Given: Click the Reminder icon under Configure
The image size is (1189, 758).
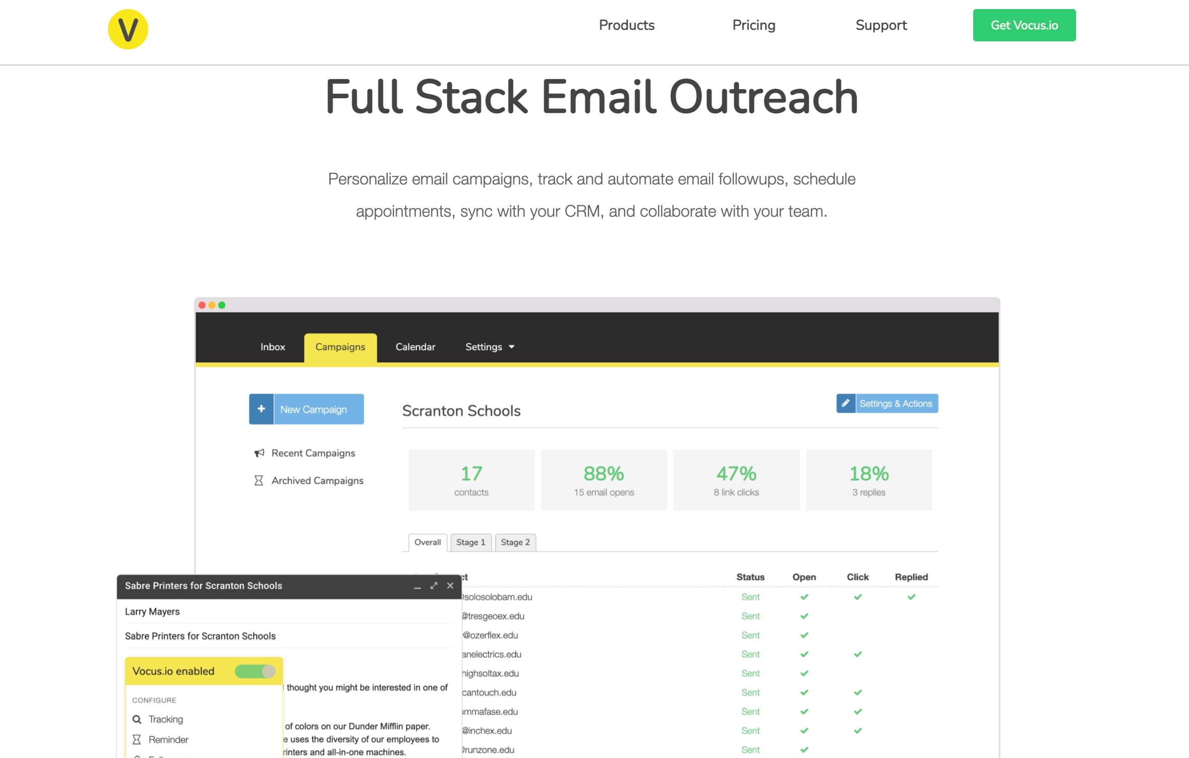Looking at the screenshot, I should coord(138,740).
